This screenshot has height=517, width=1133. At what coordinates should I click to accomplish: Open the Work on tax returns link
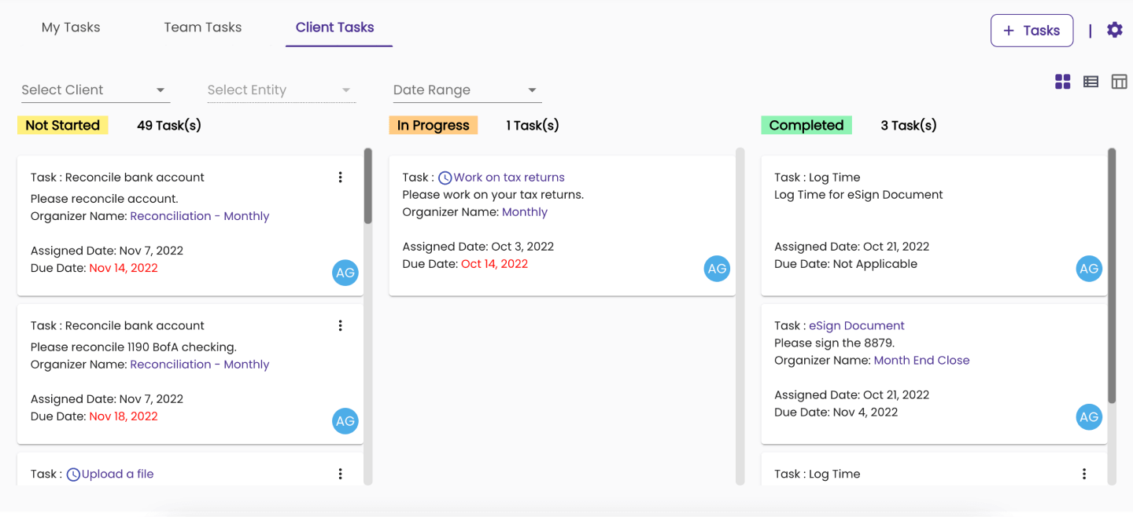508,178
